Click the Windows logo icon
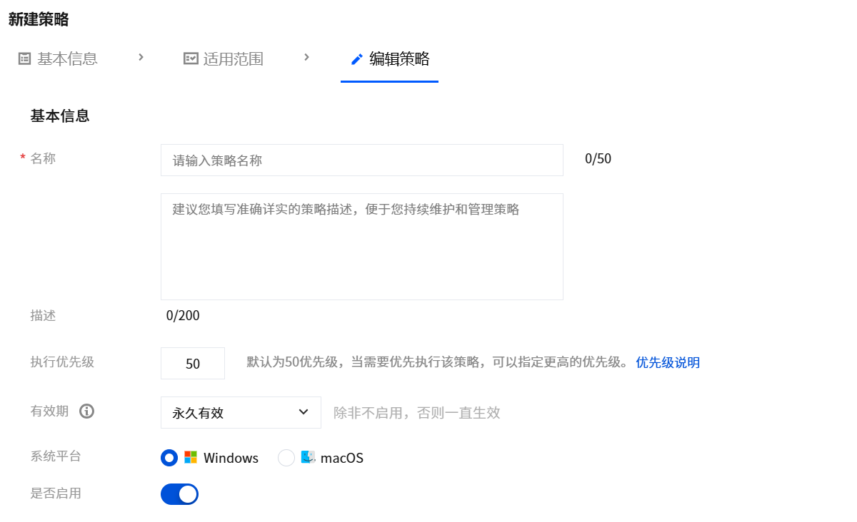This screenshot has height=522, width=857. tap(191, 457)
